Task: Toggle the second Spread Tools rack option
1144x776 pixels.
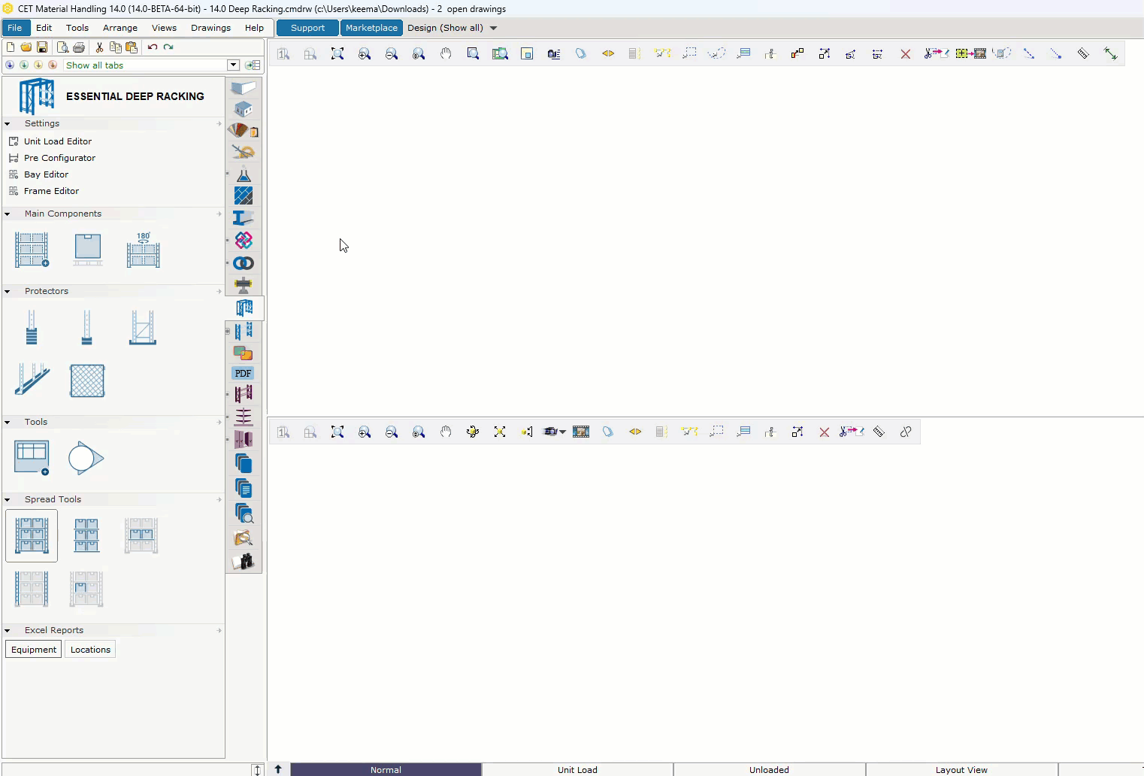Action: [86, 535]
